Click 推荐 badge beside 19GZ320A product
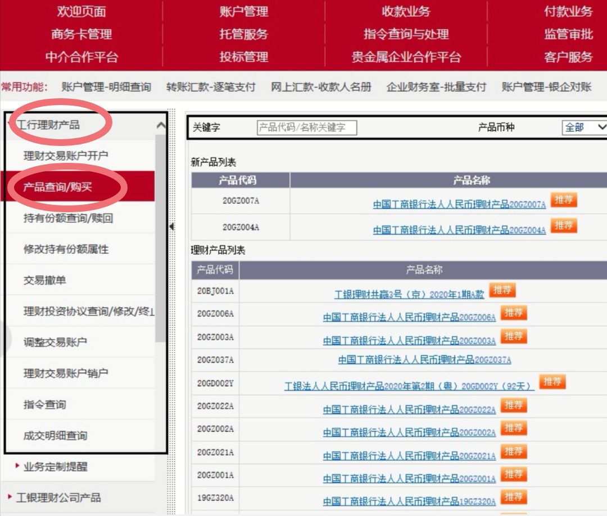The width and height of the screenshot is (607, 516). tap(514, 497)
